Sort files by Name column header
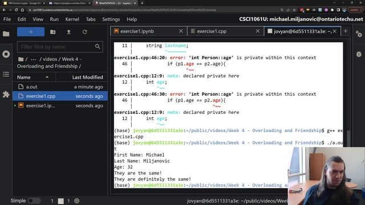This screenshot has height=205, width=365. pyautogui.click(x=34, y=77)
